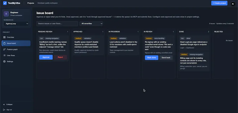Open User flows in the sidebar
The width and height of the screenshot is (238, 113).
point(16,55)
